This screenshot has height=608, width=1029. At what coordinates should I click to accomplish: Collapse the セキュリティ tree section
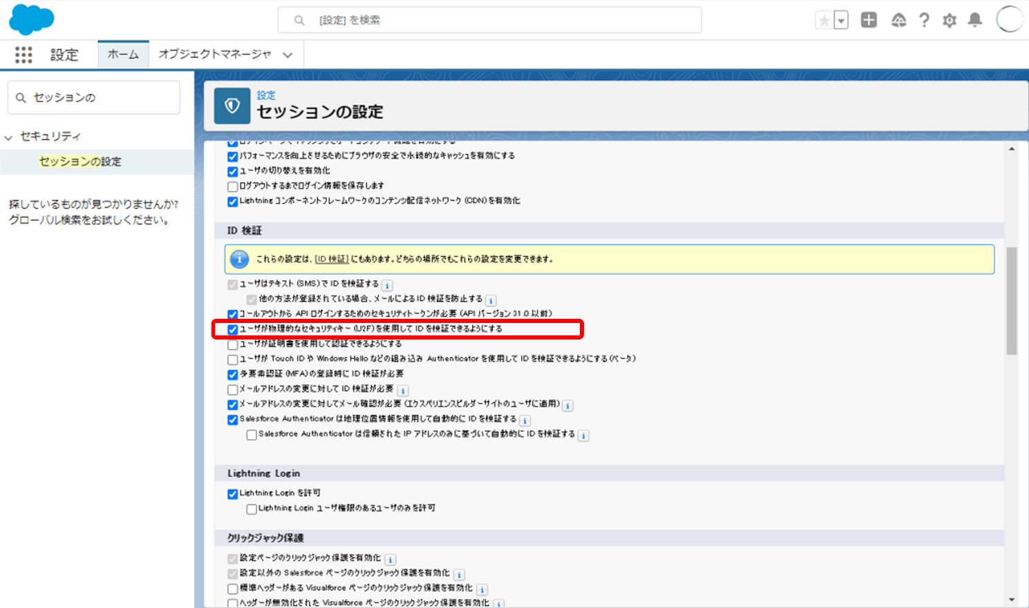point(9,137)
